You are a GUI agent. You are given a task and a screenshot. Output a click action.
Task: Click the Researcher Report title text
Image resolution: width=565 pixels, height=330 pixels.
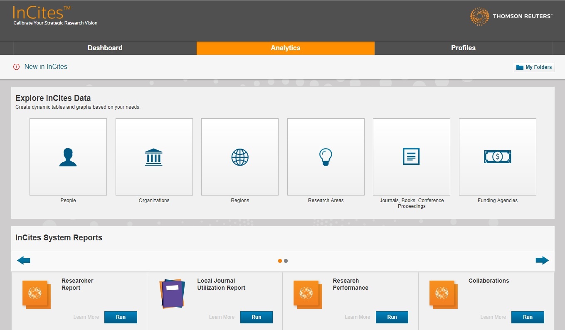[77, 284]
